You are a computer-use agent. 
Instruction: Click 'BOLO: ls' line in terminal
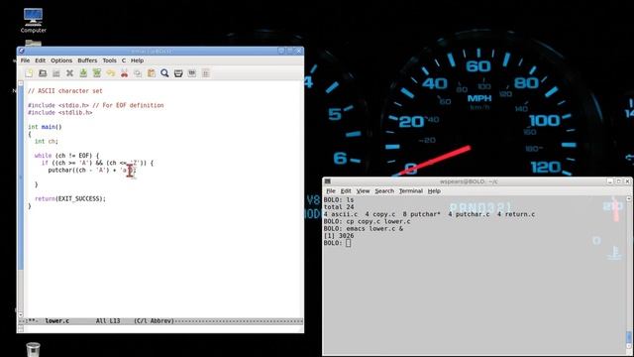339,200
